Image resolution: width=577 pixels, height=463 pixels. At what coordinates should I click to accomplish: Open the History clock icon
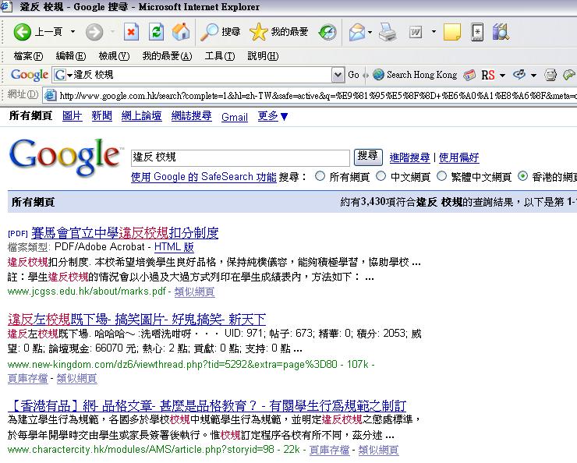(327, 32)
